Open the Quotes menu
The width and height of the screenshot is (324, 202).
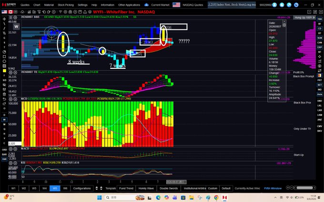(25, 5)
